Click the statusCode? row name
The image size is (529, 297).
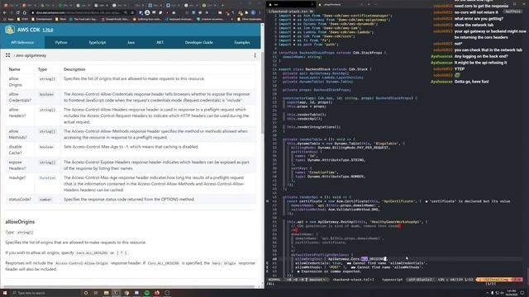20,200
